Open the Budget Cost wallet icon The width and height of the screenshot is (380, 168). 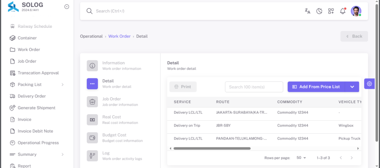[92, 138]
